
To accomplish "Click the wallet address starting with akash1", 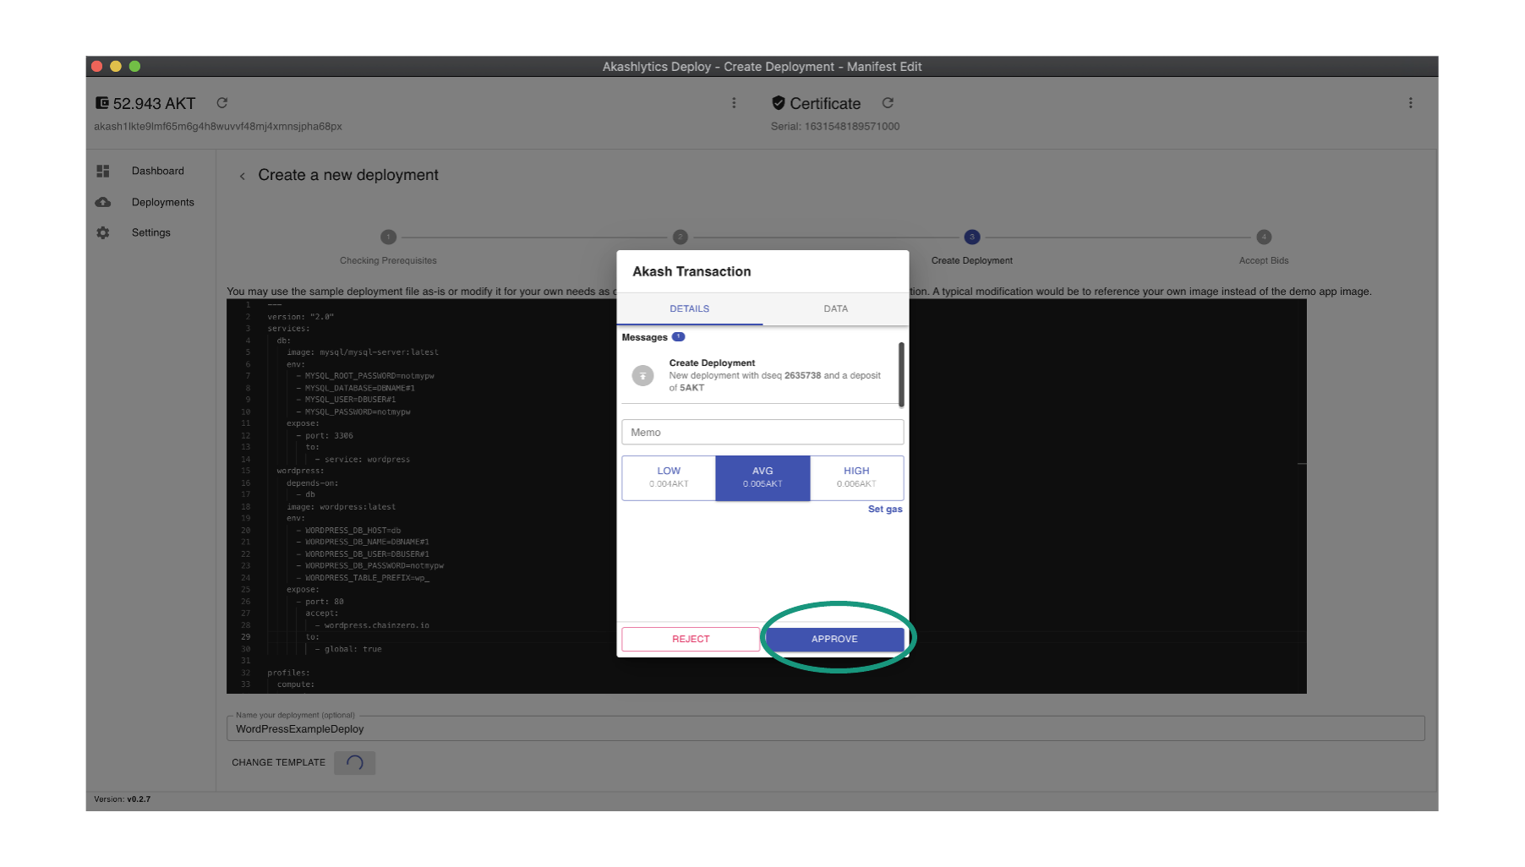I will (218, 127).
